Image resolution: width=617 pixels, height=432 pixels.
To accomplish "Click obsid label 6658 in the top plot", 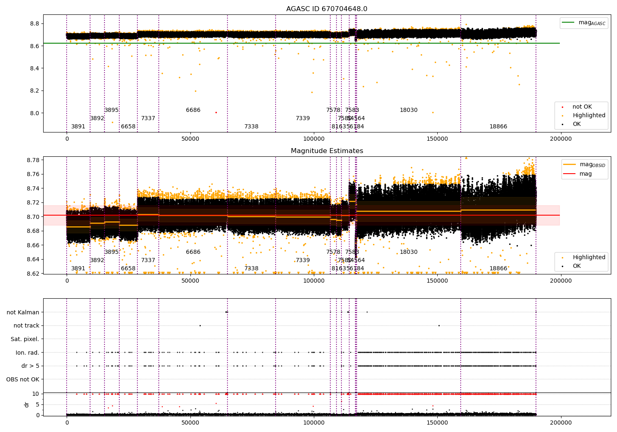I will 128,127.
